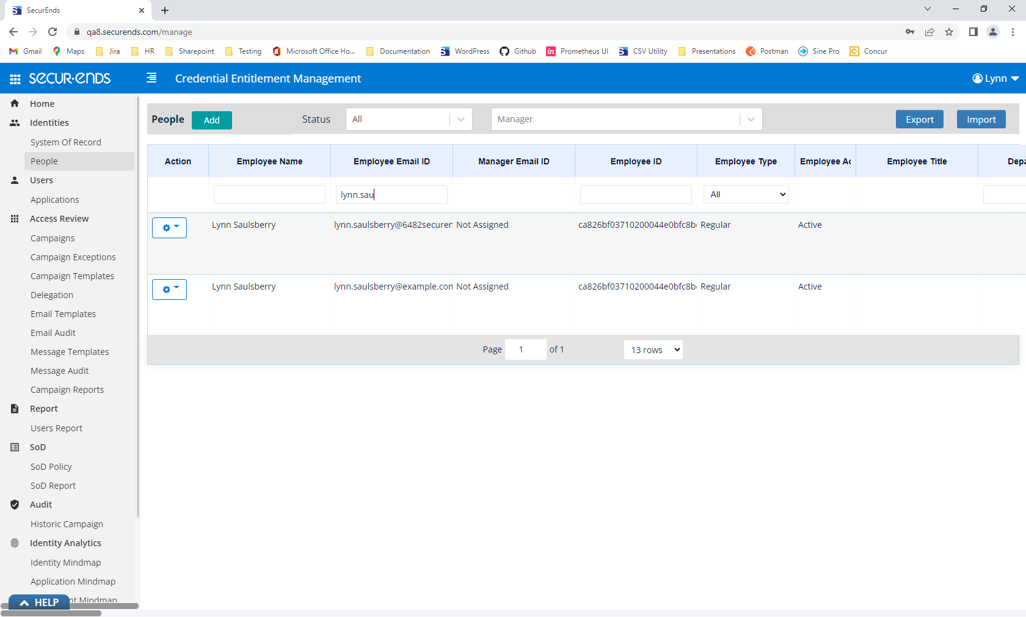Viewport: 1026px width, 617px height.
Task: Select the Report document icon
Action: pos(13,408)
